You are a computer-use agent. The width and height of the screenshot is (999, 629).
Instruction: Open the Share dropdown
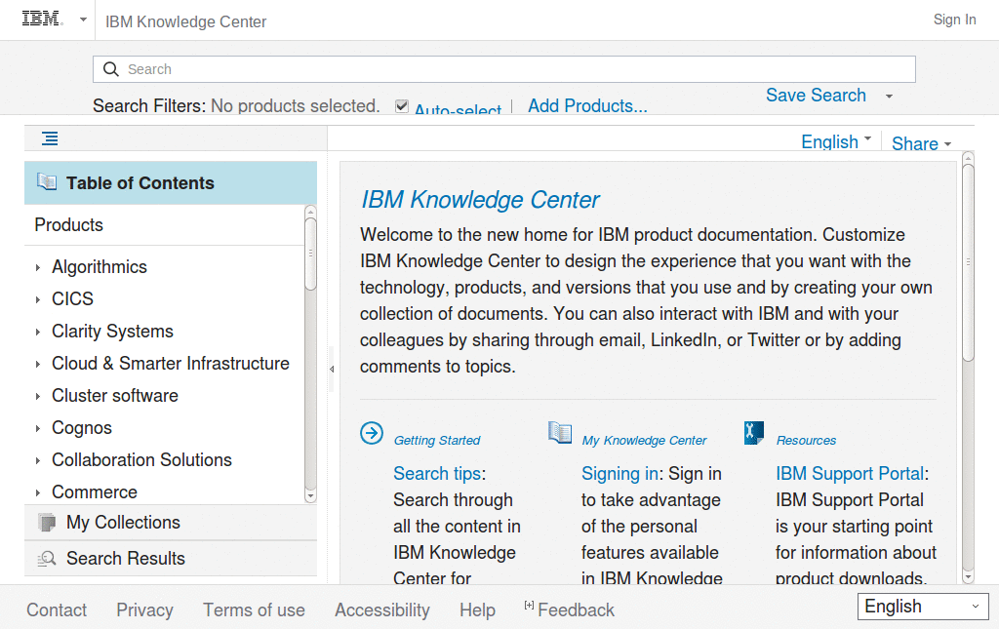tap(920, 143)
